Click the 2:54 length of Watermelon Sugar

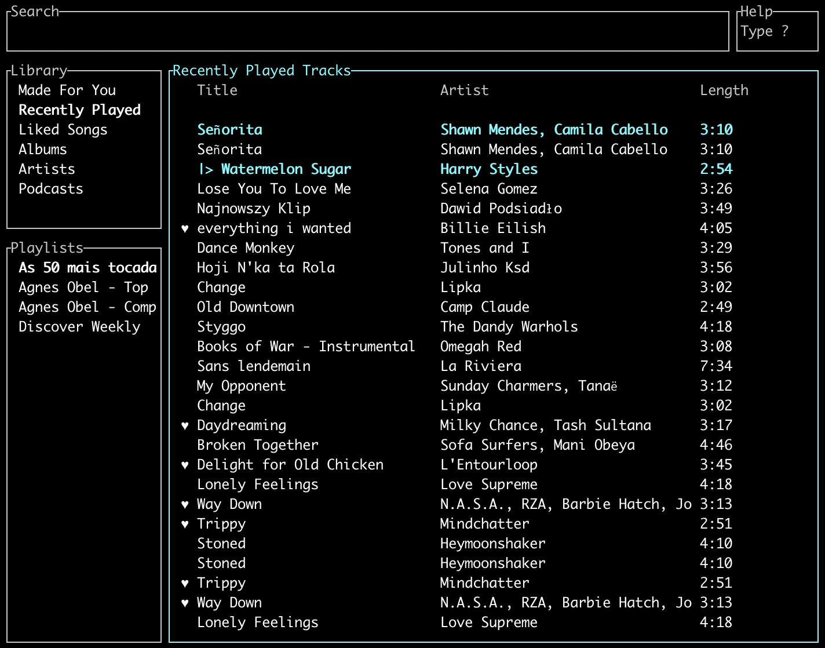coord(716,169)
